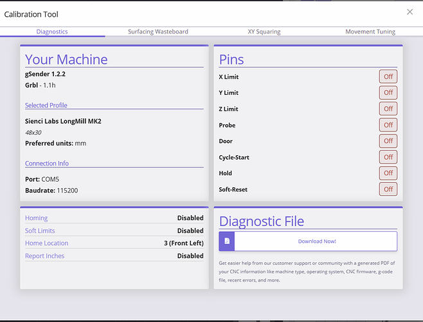423x322 pixels.
Task: Switch to the Diagnostics tab
Action: point(52,32)
